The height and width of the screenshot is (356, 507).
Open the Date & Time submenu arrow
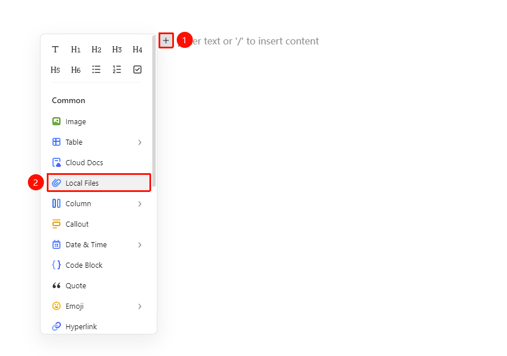click(140, 244)
